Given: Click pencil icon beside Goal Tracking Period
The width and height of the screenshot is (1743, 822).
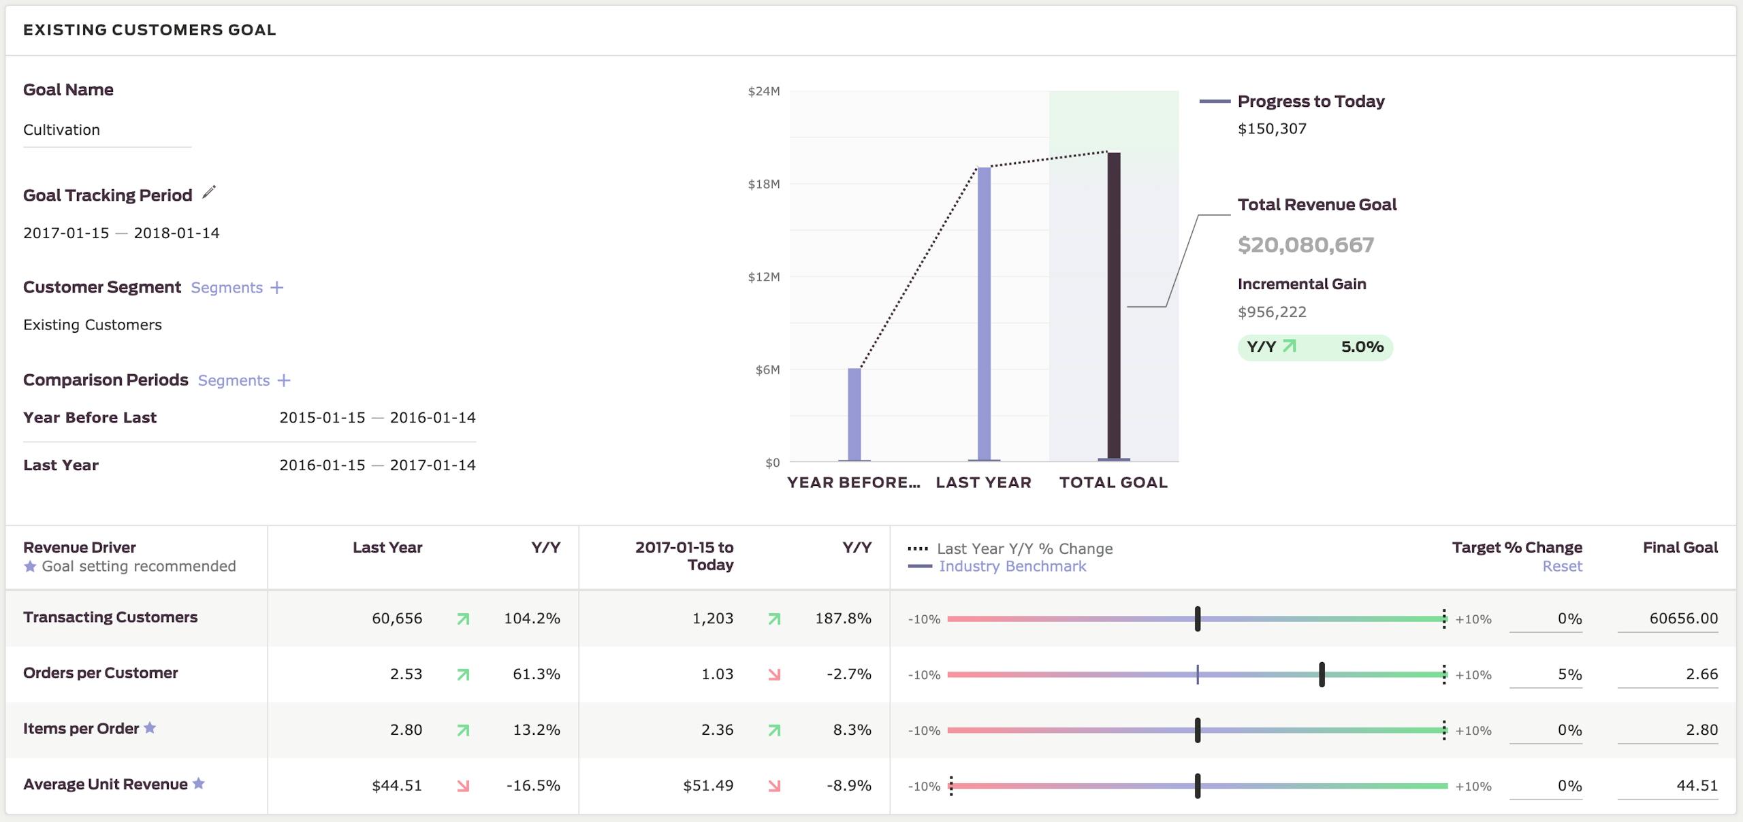Looking at the screenshot, I should pyautogui.click(x=209, y=193).
